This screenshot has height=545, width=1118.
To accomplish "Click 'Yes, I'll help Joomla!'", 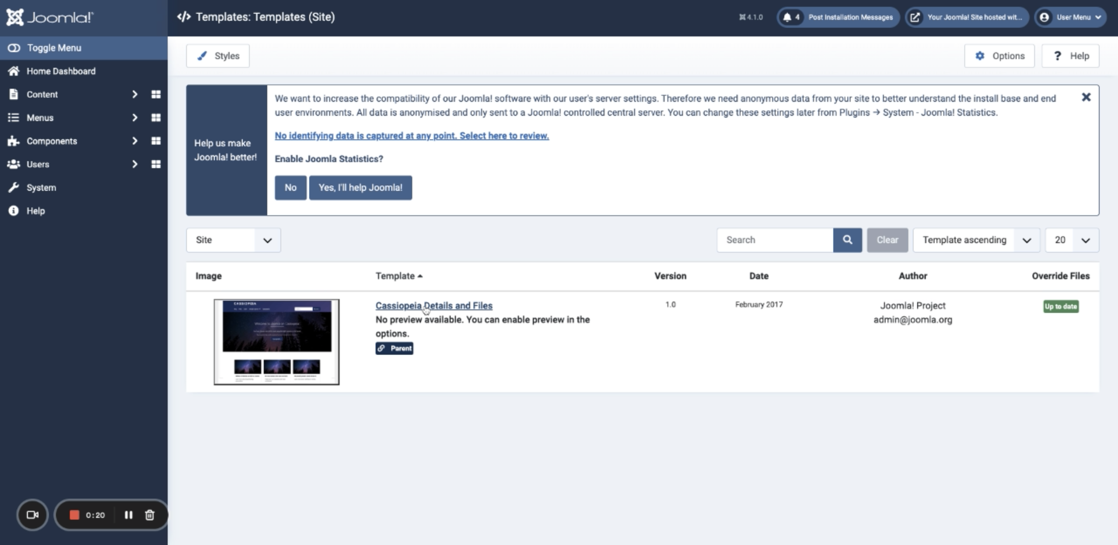I will pos(360,188).
